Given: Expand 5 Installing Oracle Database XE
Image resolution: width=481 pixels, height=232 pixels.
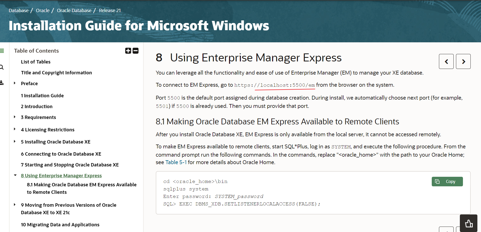Looking at the screenshot, I should [15, 141].
